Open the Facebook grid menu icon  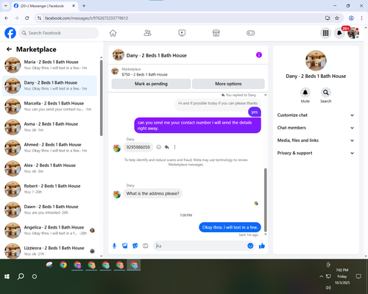click(325, 33)
